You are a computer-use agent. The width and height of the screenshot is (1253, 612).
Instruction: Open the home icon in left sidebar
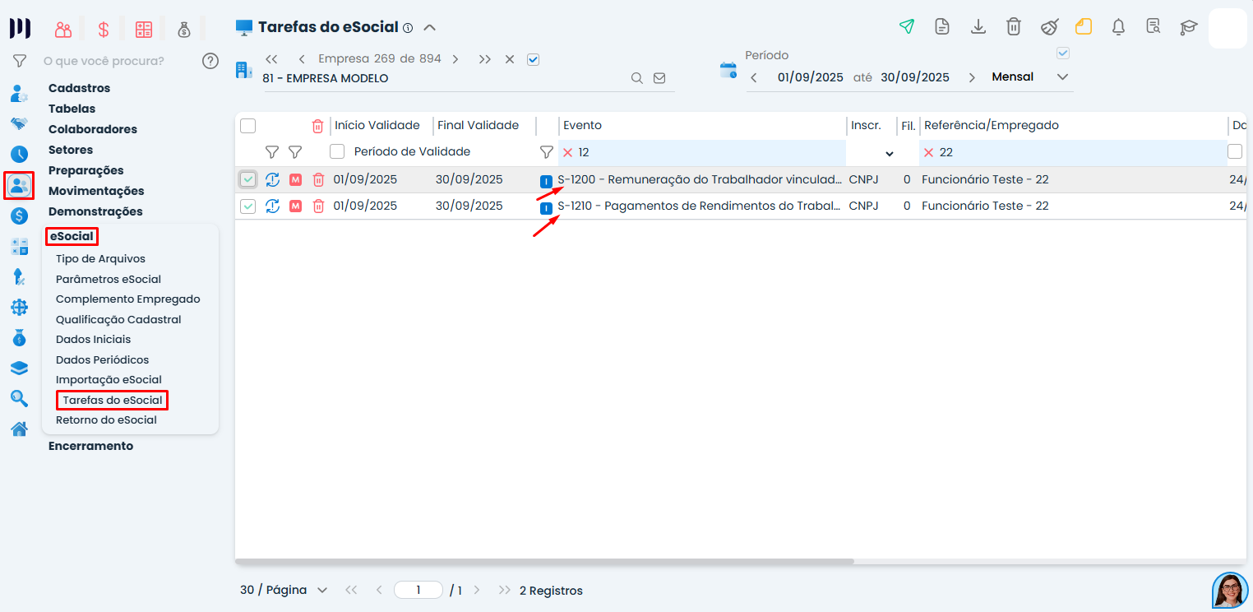pyautogui.click(x=19, y=429)
